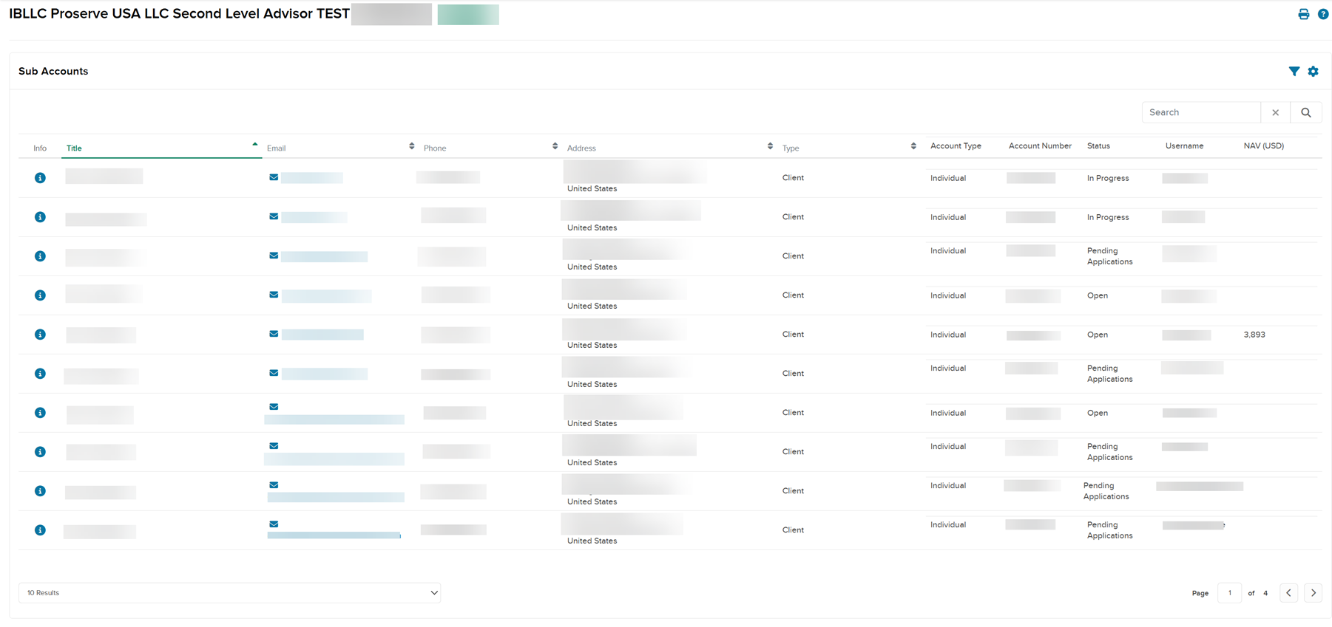Click the Status column header

[x=1098, y=145]
